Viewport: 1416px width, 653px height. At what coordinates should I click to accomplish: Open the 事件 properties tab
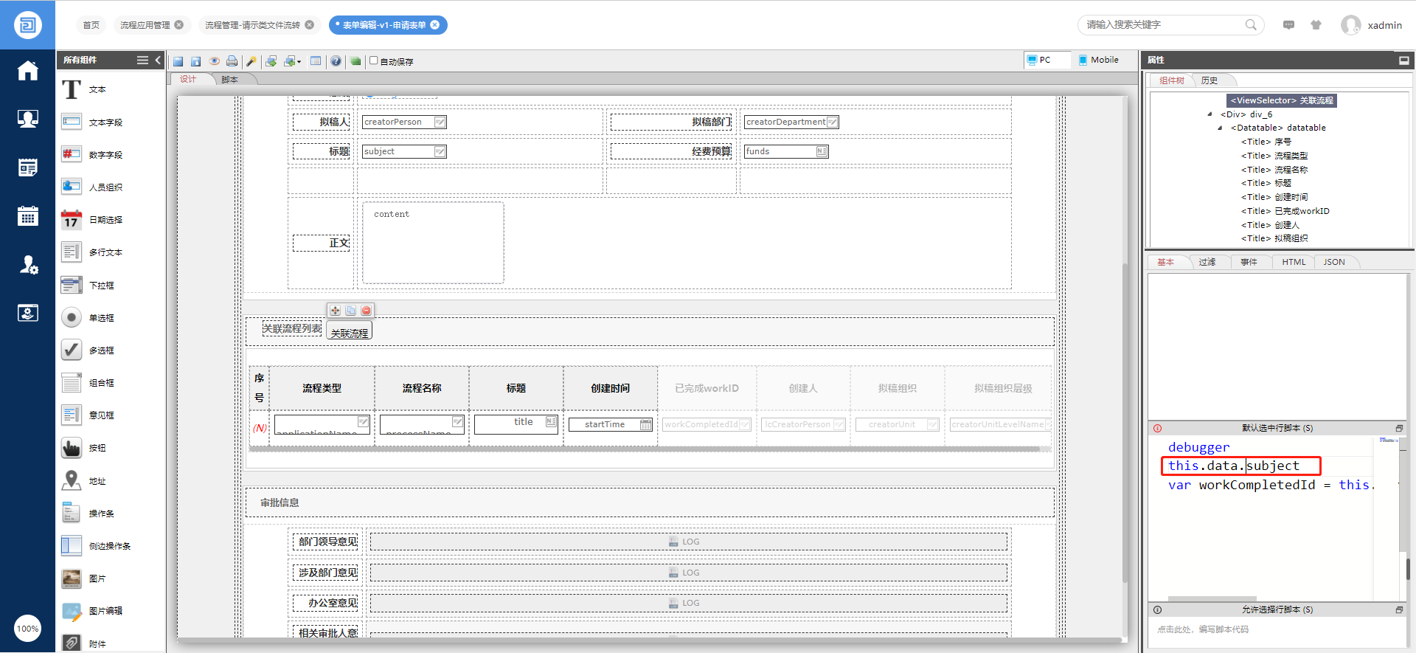click(1249, 262)
